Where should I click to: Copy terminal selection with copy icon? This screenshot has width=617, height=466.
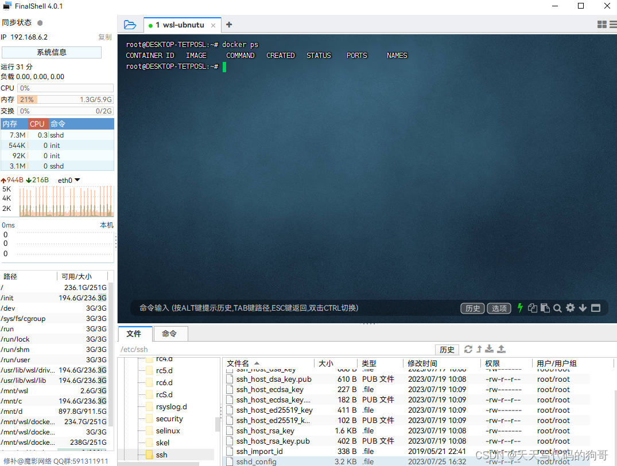pyautogui.click(x=533, y=308)
